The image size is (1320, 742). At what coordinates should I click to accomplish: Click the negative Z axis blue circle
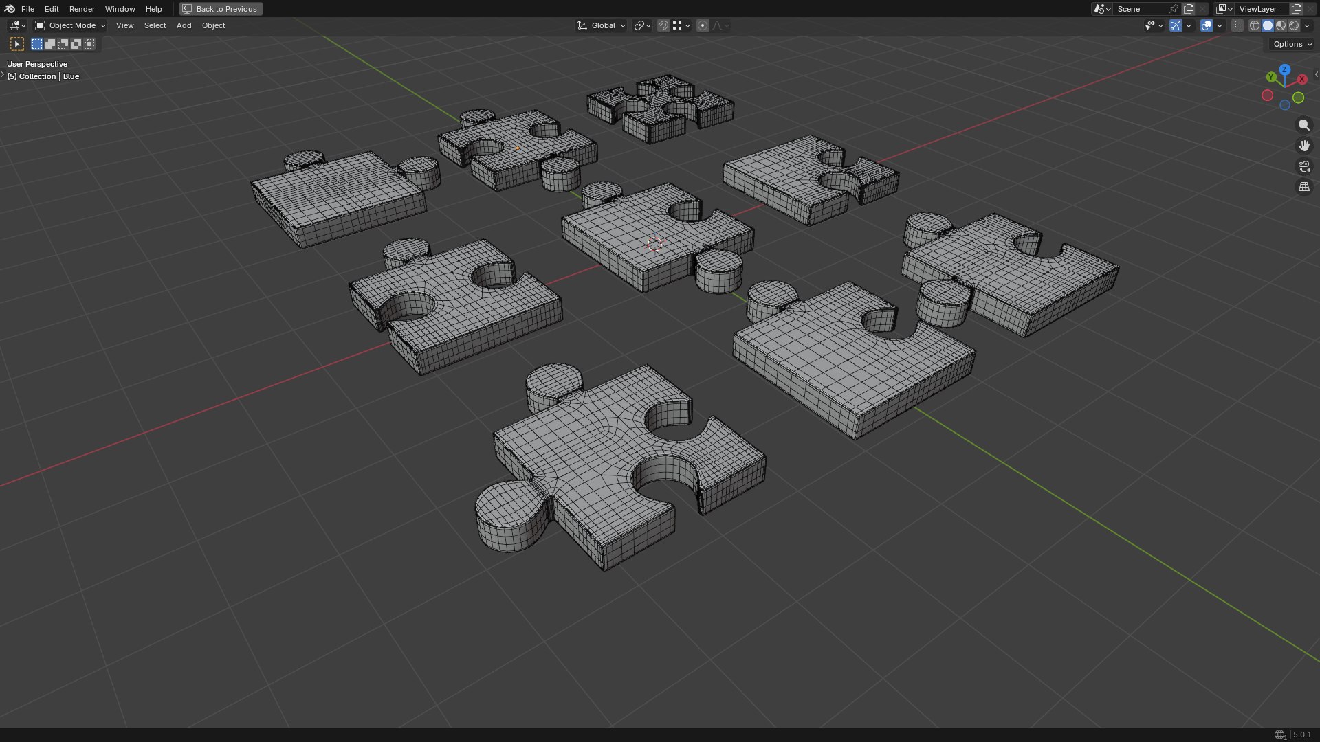pyautogui.click(x=1284, y=105)
